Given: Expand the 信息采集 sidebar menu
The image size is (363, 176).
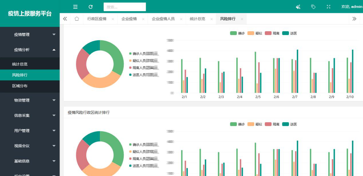Looking at the screenshot, I should (x=30, y=116).
